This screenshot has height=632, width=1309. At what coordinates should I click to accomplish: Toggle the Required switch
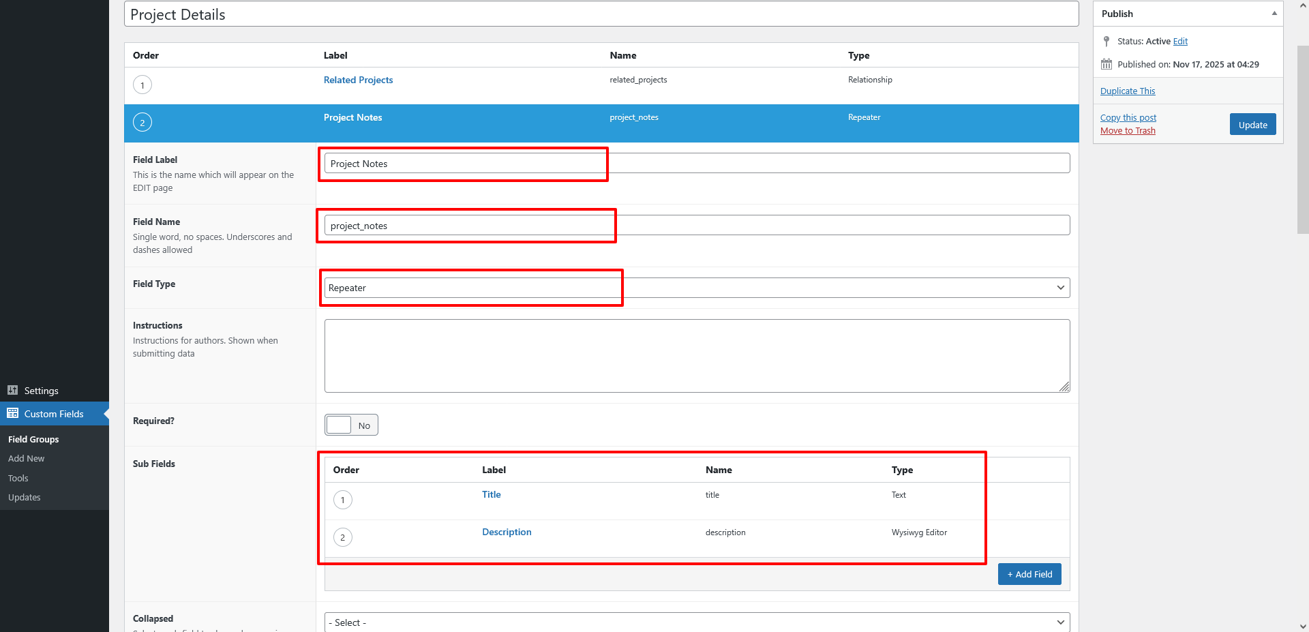(x=350, y=425)
